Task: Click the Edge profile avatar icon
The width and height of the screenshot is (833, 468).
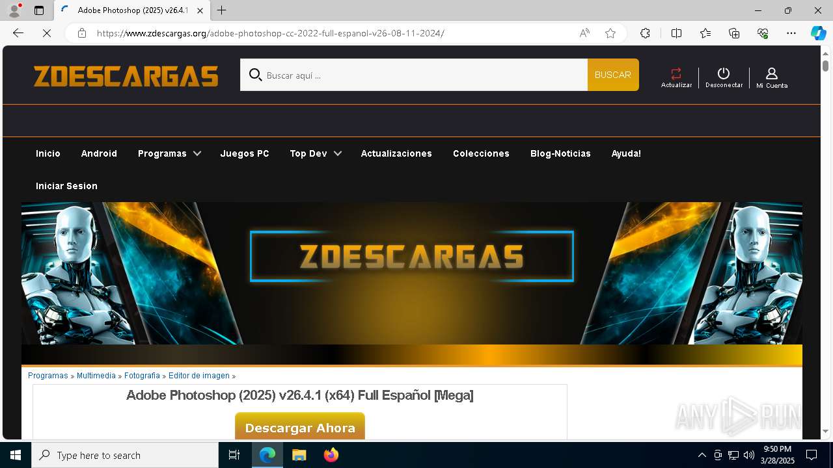Action: 14,10
